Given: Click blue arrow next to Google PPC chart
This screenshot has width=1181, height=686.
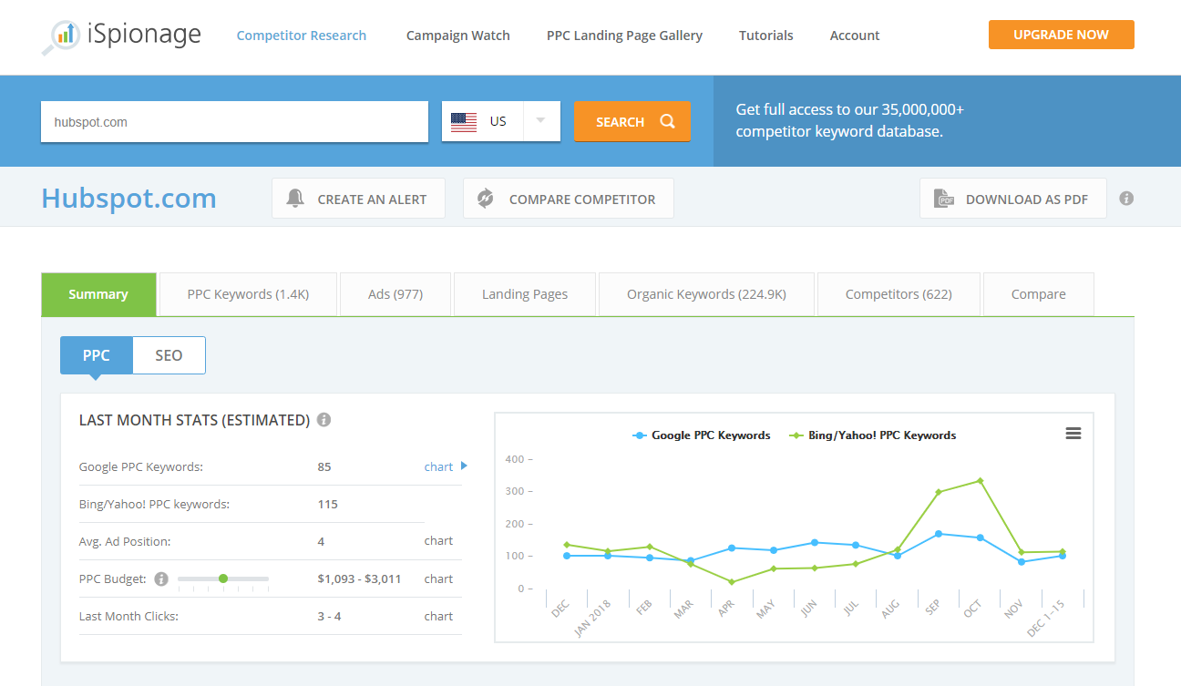Looking at the screenshot, I should 464,466.
